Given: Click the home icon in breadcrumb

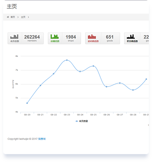Looking at the screenshot, I should tap(8, 17).
